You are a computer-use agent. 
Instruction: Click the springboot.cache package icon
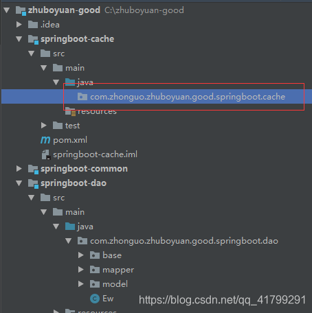point(82,97)
